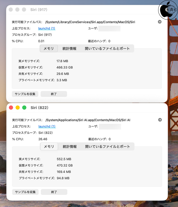Click the window title Siri (917)

click(39, 10)
